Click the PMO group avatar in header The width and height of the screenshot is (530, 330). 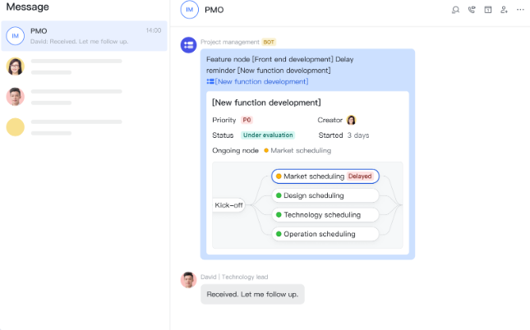point(190,10)
